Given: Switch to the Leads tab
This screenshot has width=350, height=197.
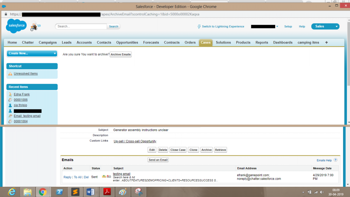Looking at the screenshot, I should pos(67,42).
